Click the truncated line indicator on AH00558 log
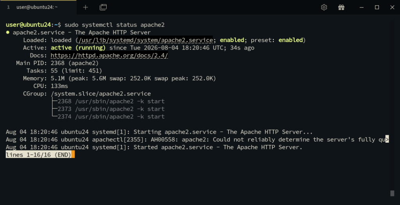 (x=387, y=140)
